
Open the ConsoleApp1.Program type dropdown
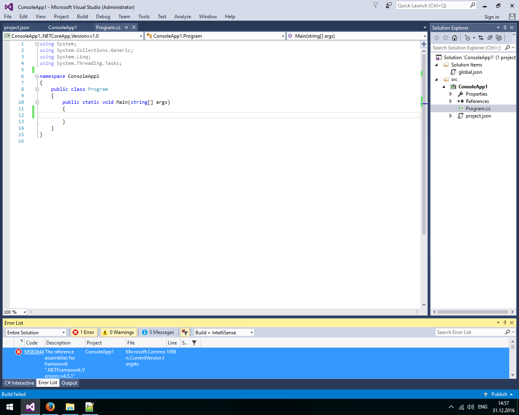pyautogui.click(x=215, y=36)
